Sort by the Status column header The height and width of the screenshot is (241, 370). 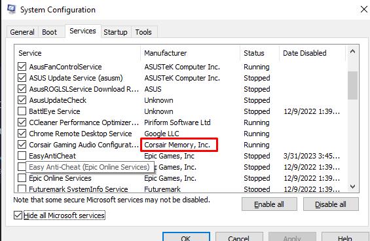[259, 53]
